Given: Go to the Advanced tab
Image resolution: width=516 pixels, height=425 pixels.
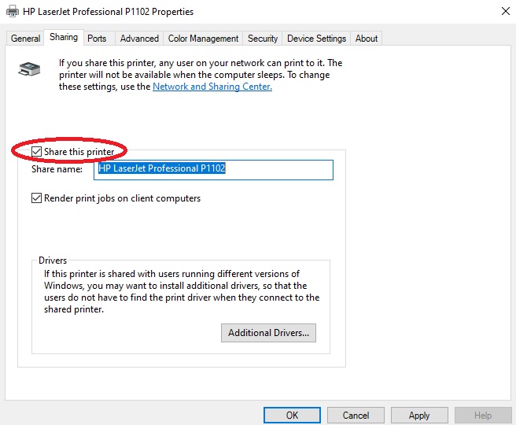Looking at the screenshot, I should (139, 39).
